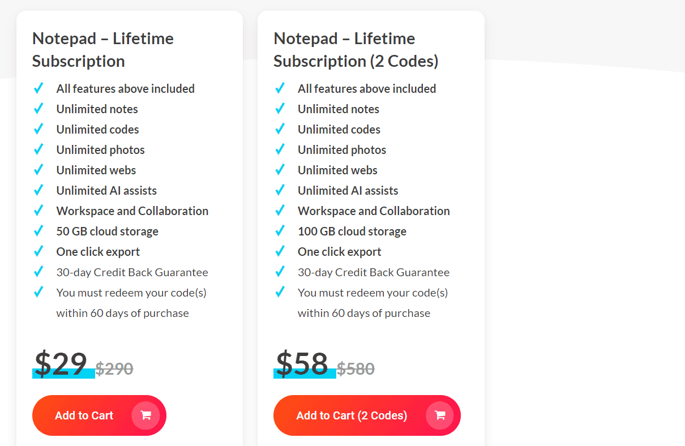Click the checkmark beside Workspace and Collaboration left plan

pos(38,210)
